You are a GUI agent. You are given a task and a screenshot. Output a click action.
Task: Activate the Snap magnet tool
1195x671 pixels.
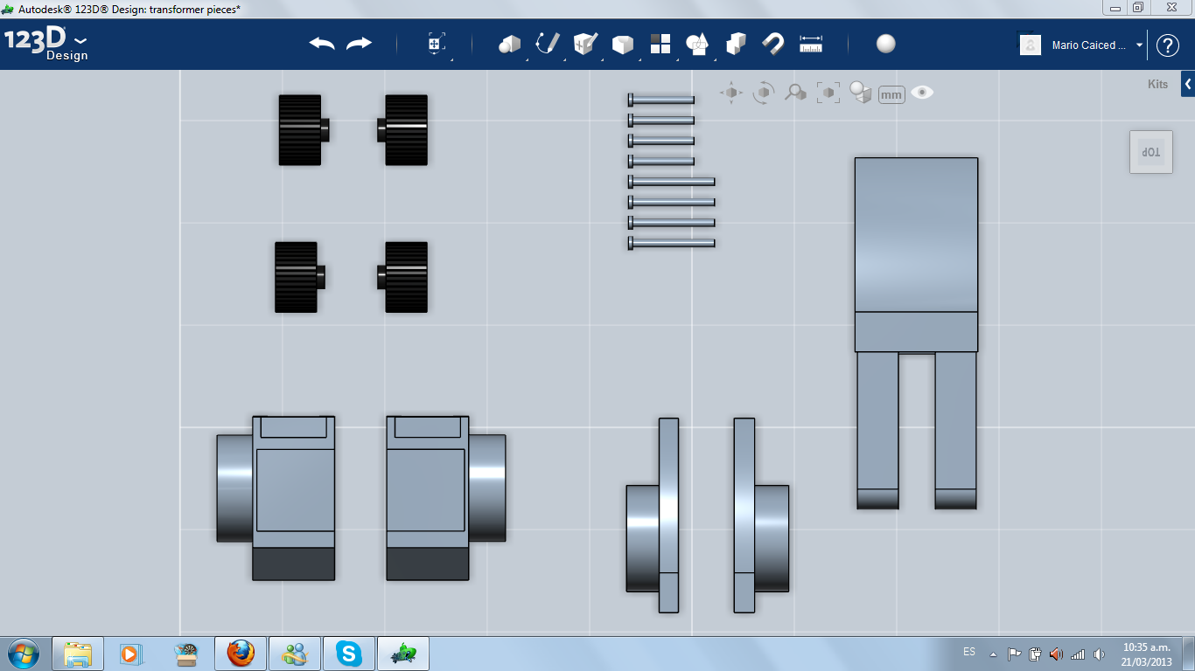pos(773,44)
